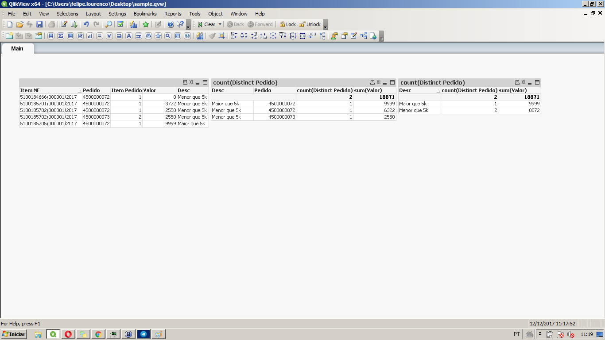Create a new Text Object
605x340 pixels.
click(x=129, y=36)
